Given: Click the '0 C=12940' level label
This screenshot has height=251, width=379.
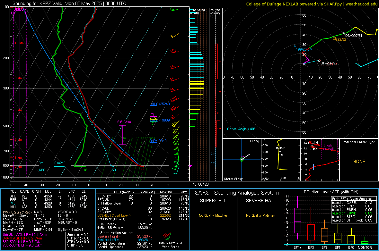Looking at the screenshot, I should tap(158, 141).
